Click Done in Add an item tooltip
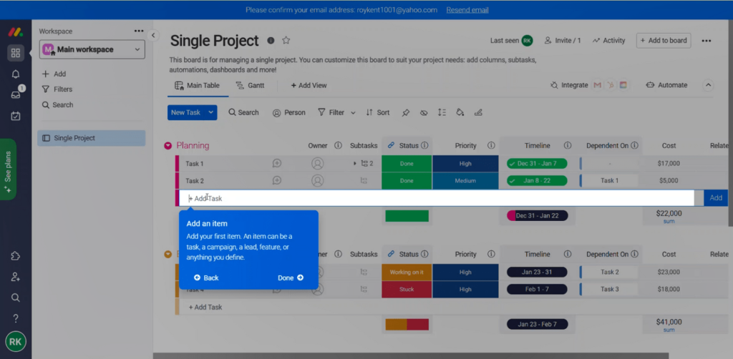733x359 pixels. [x=291, y=277]
